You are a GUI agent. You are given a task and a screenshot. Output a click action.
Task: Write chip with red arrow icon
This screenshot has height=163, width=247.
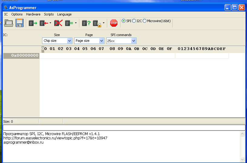44,23
